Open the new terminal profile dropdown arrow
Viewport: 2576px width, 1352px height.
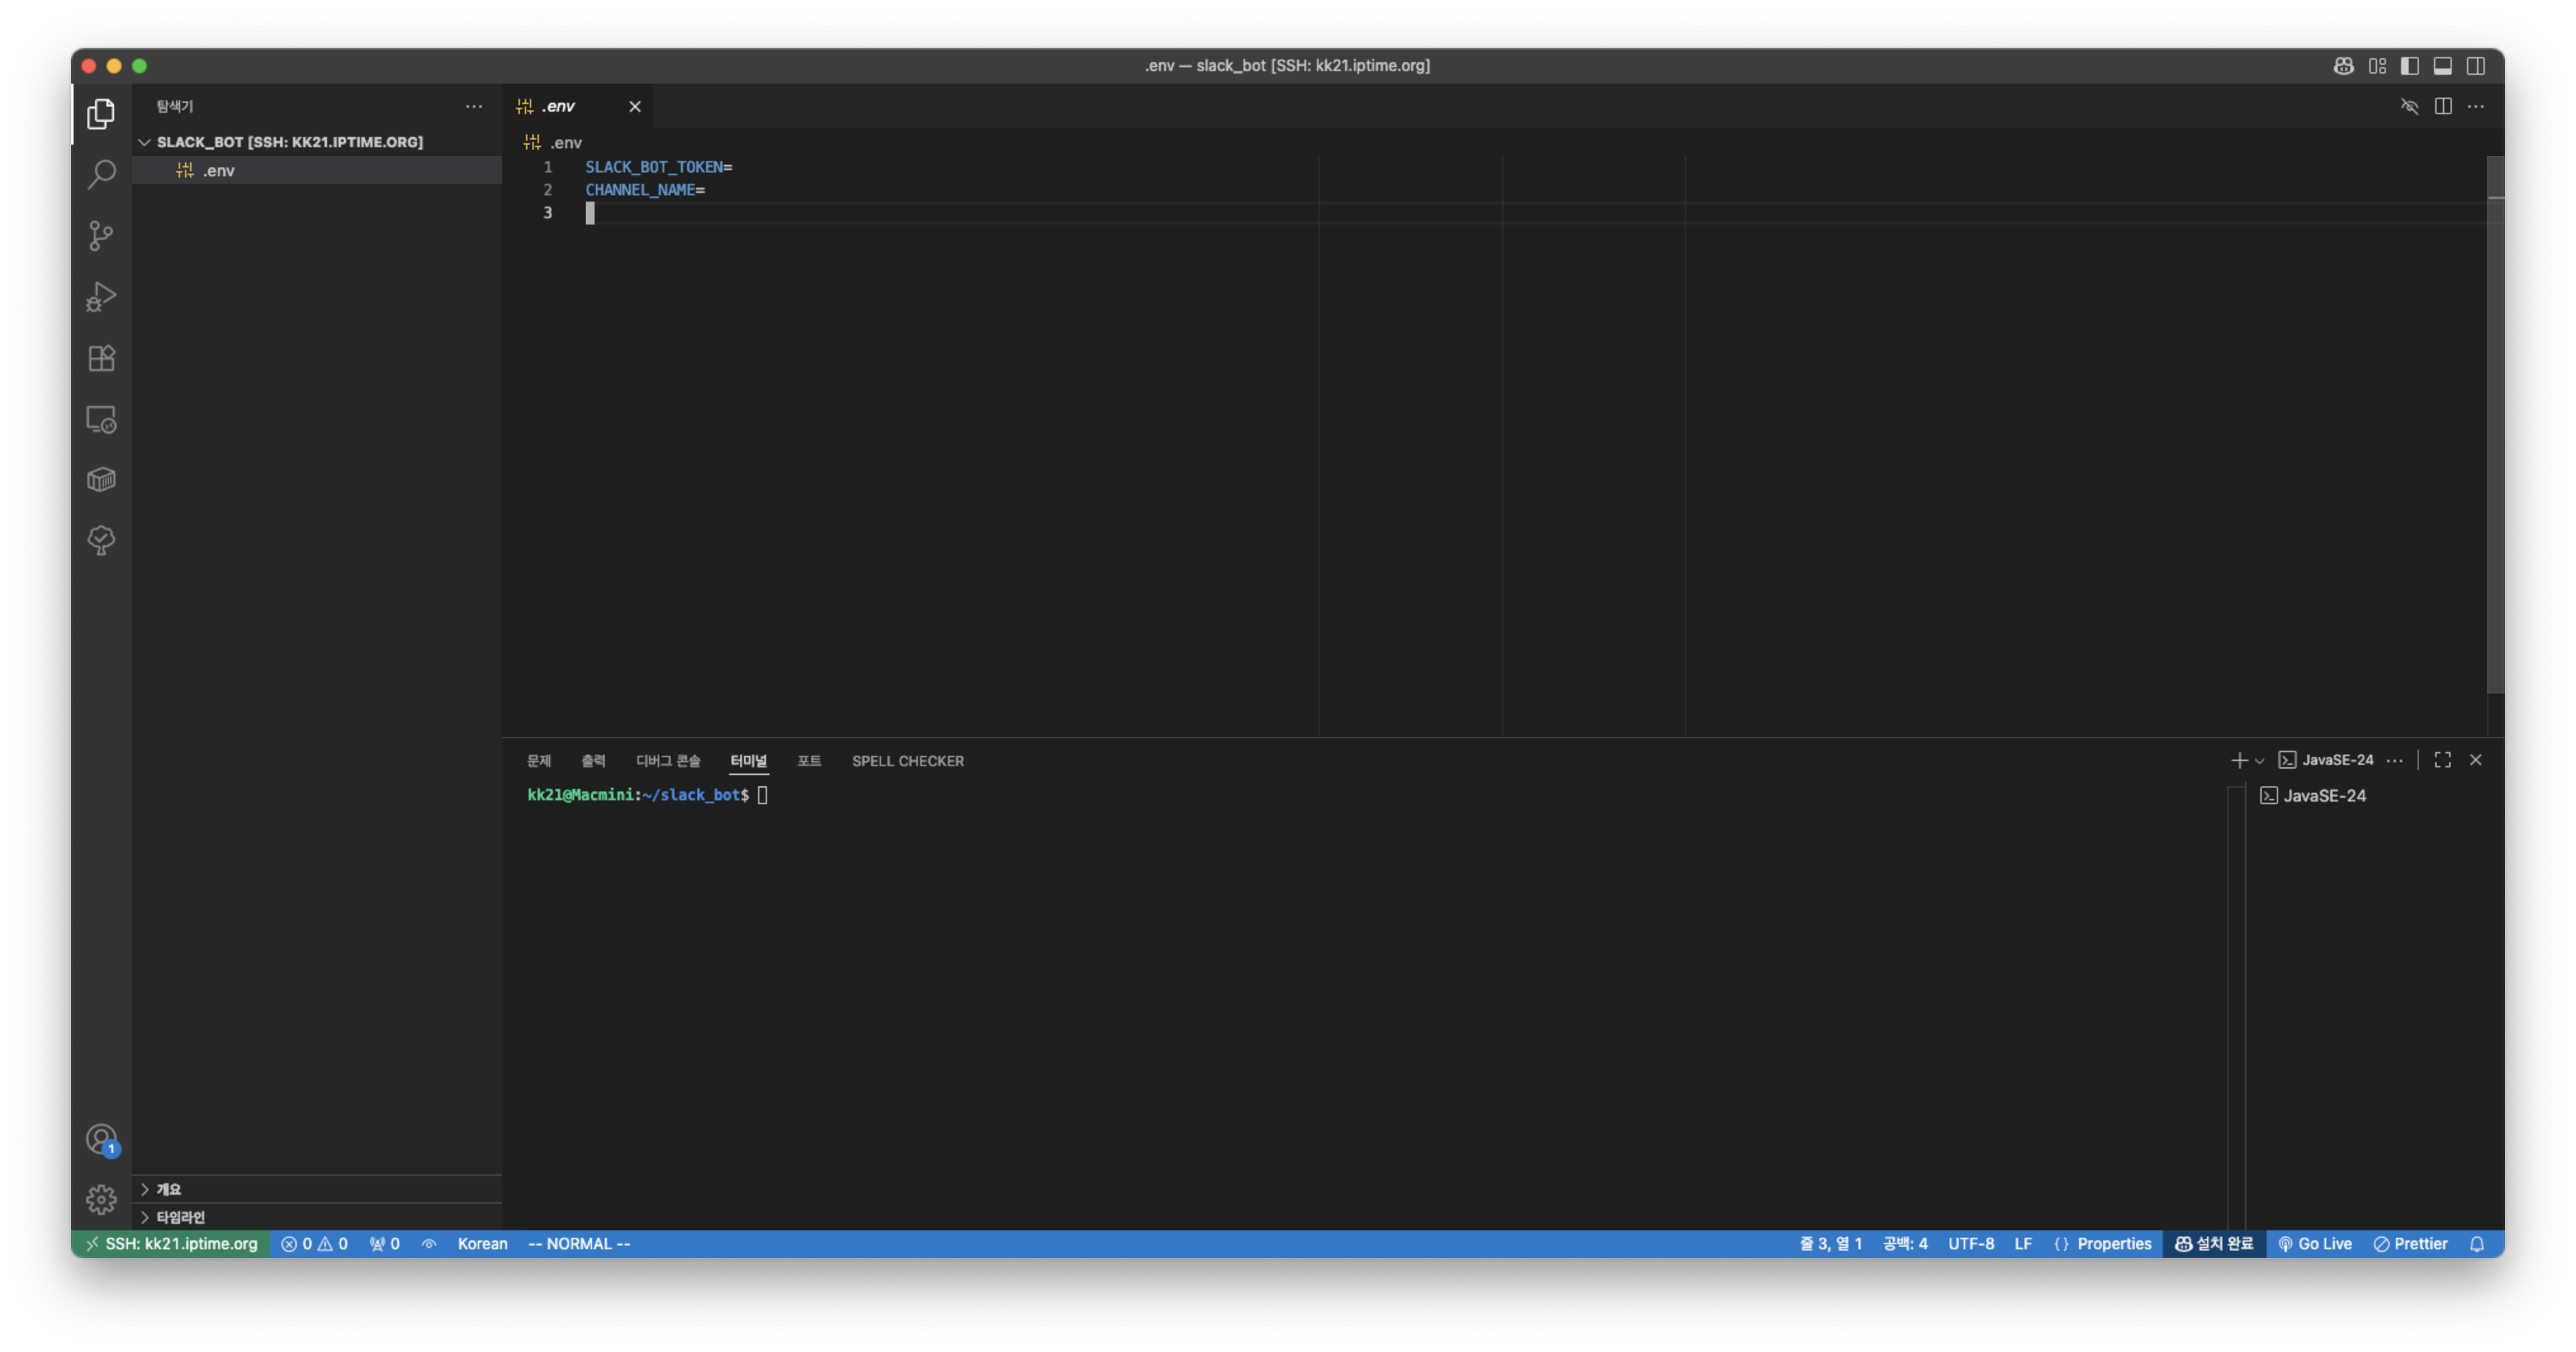click(x=2259, y=762)
